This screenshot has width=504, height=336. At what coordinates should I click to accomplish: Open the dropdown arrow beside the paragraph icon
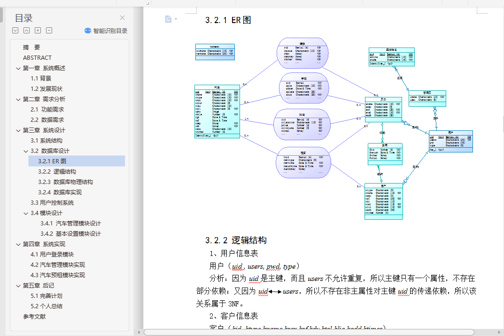point(176,19)
